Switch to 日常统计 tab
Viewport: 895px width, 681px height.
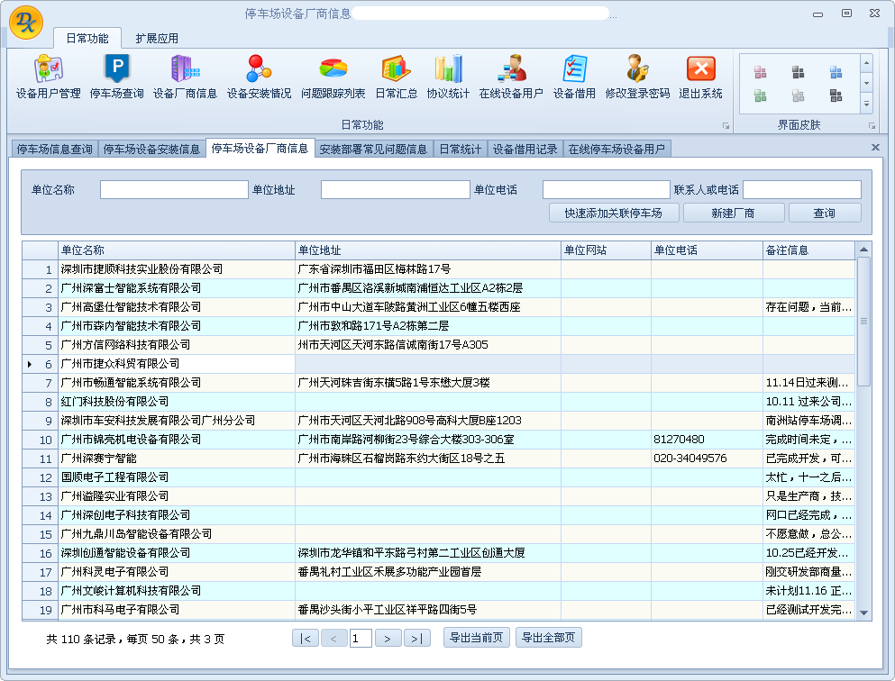(460, 149)
